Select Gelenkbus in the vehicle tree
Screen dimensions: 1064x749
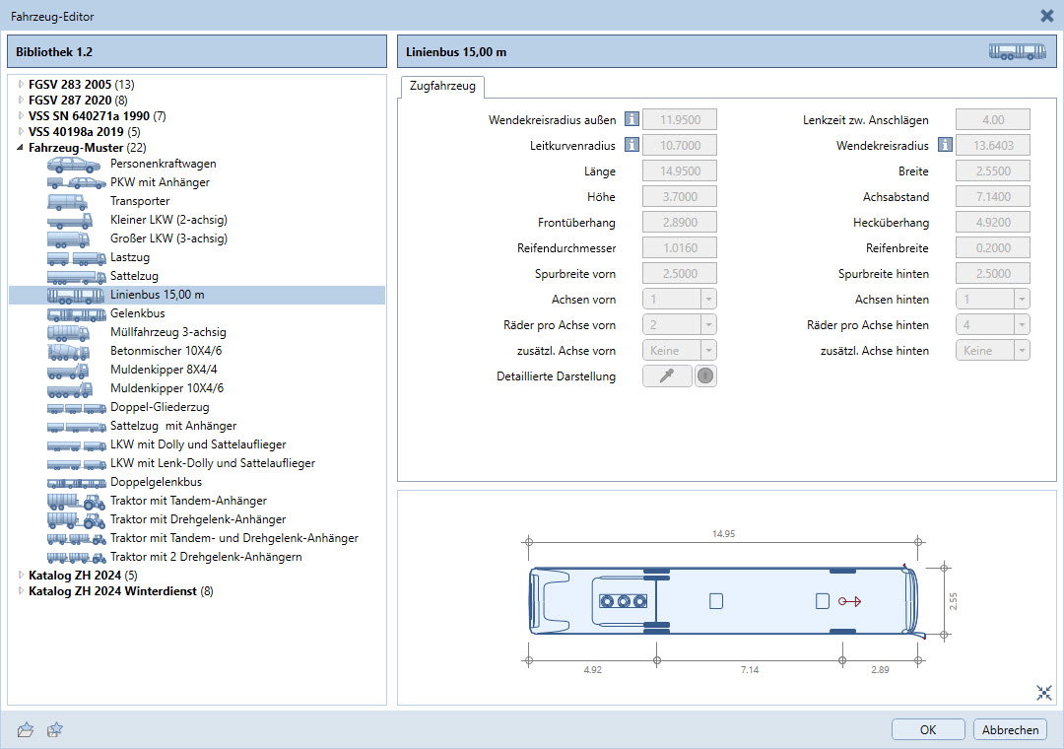click(137, 313)
